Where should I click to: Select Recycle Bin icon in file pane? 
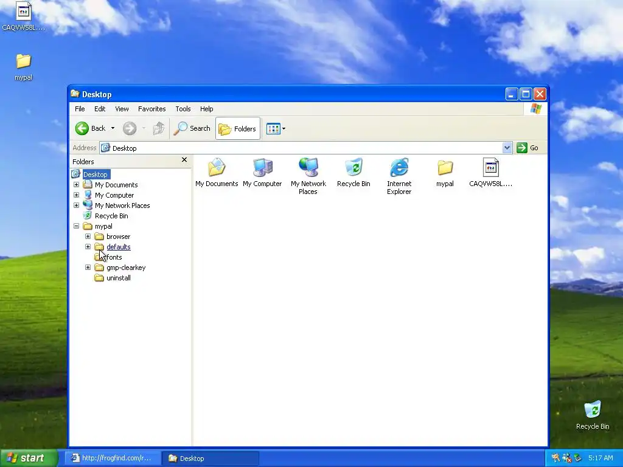tap(353, 173)
